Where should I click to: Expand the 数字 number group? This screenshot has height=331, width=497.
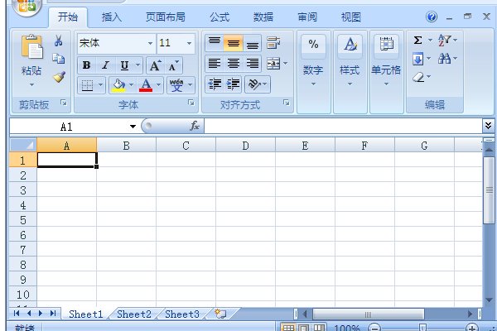point(313,84)
